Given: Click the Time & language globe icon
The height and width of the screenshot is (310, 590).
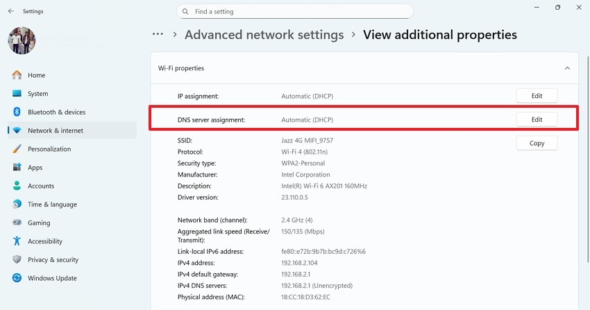Looking at the screenshot, I should (x=17, y=204).
